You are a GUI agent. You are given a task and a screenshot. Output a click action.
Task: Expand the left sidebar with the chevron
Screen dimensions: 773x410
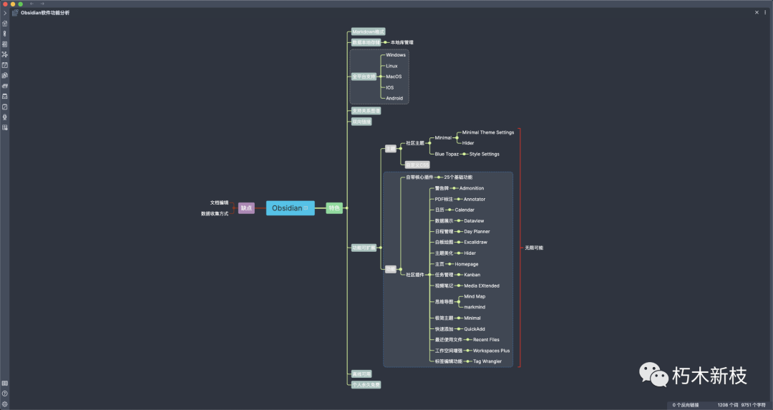[5, 13]
